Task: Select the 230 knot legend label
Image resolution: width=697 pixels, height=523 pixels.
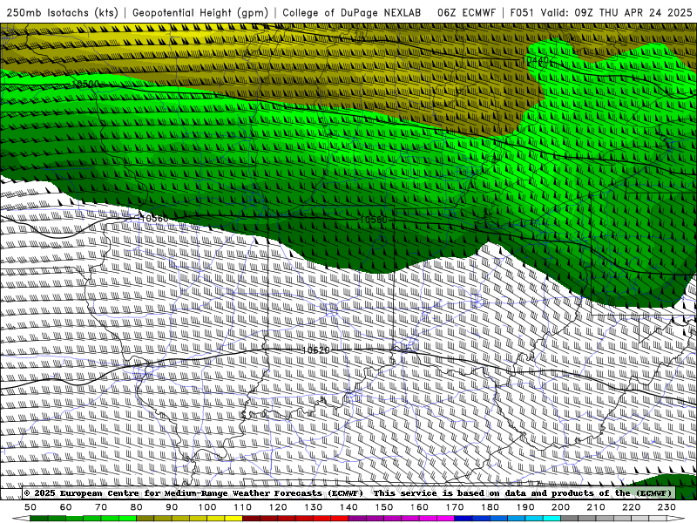Action: click(x=667, y=507)
